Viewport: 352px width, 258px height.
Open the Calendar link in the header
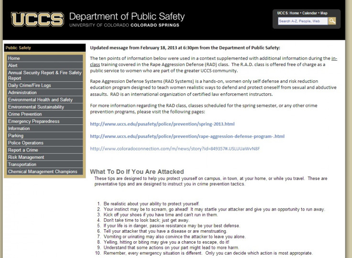pos(309,13)
